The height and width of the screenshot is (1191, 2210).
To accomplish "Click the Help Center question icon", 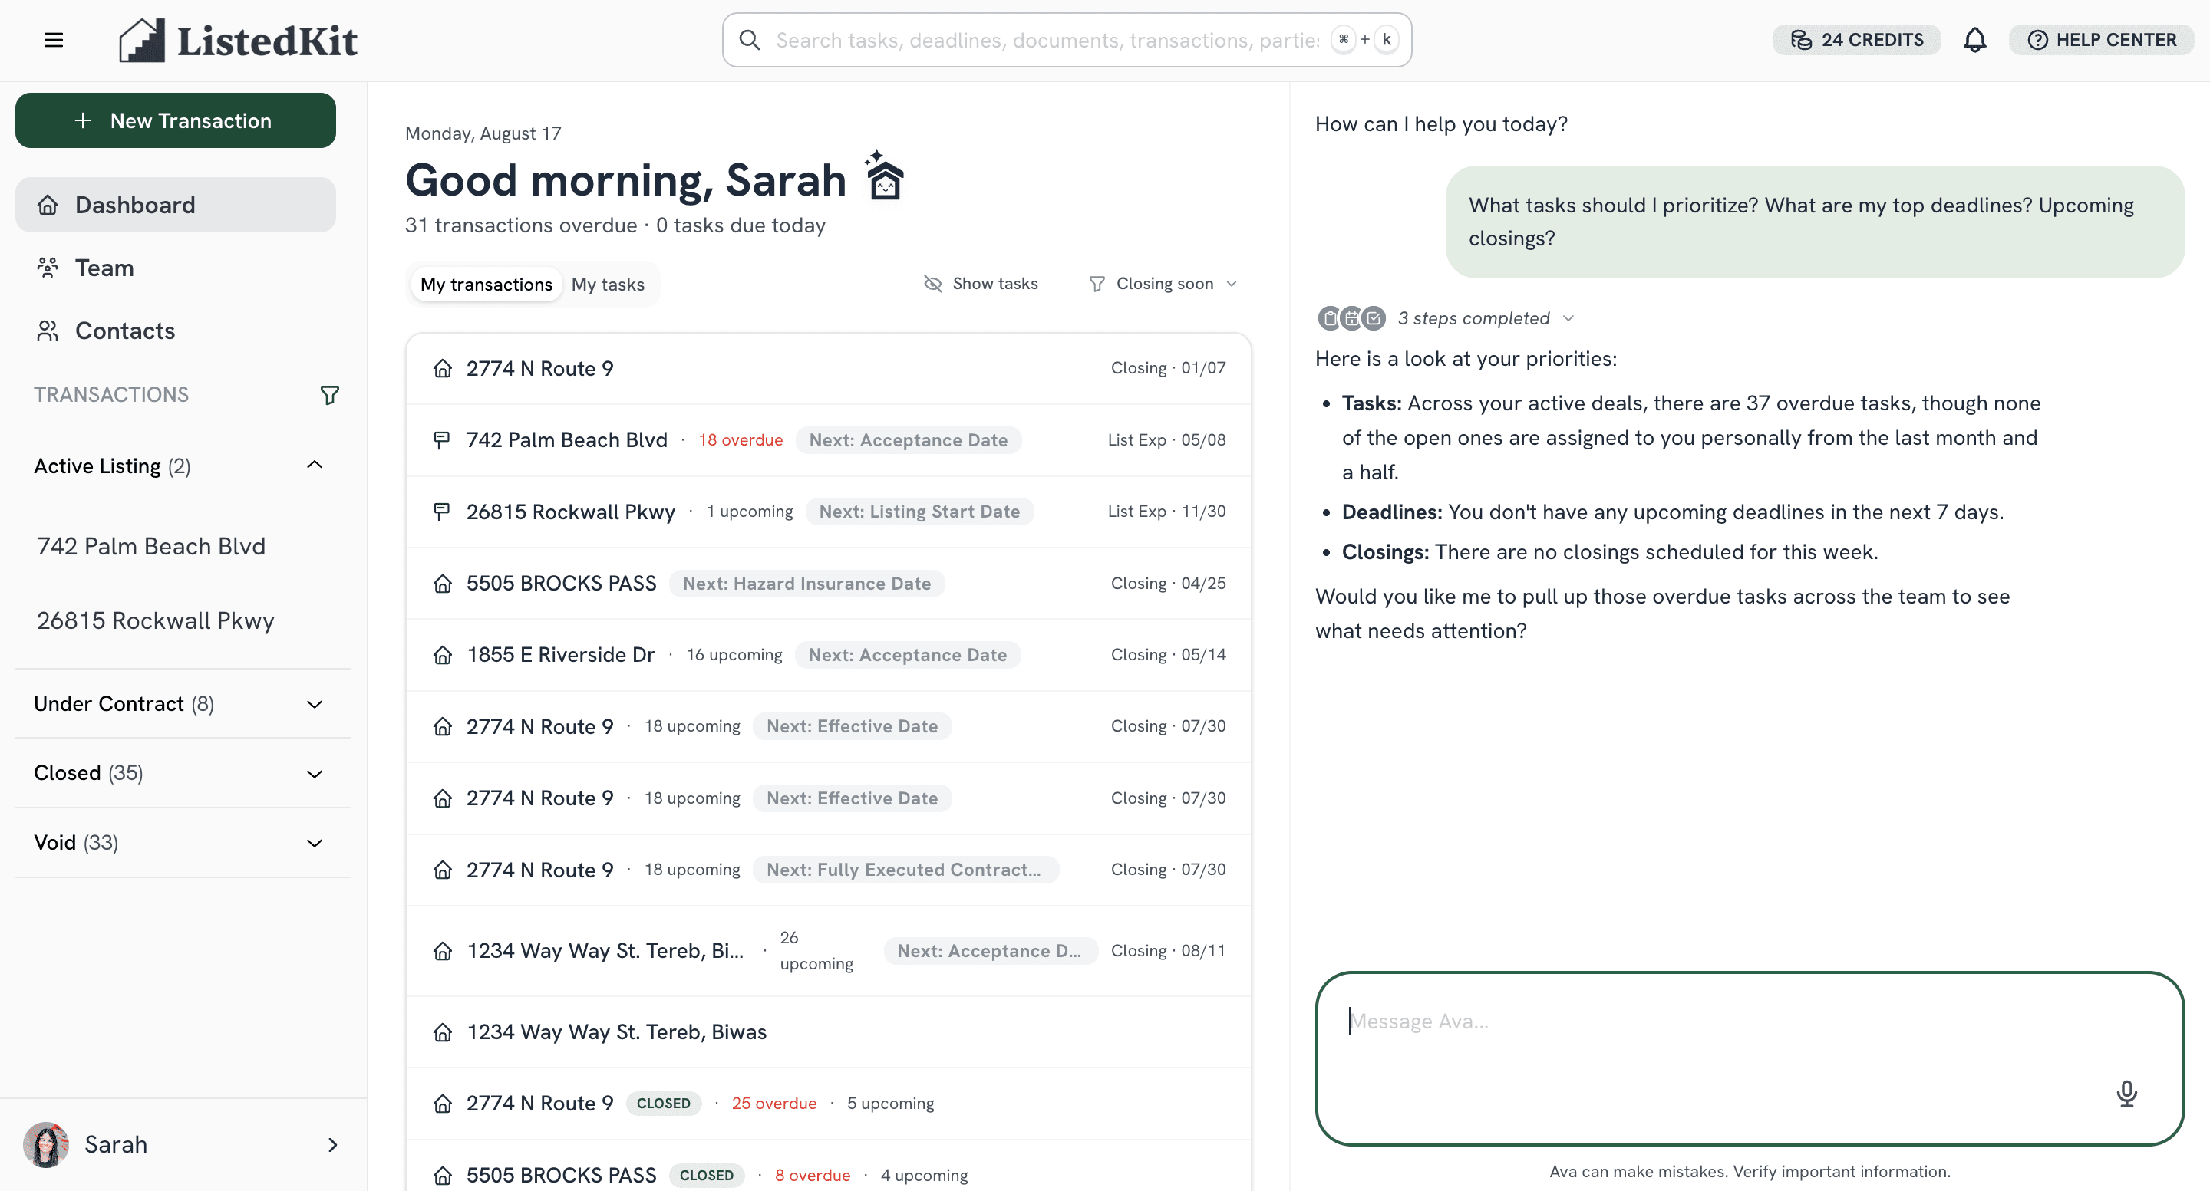I will 2037,41.
